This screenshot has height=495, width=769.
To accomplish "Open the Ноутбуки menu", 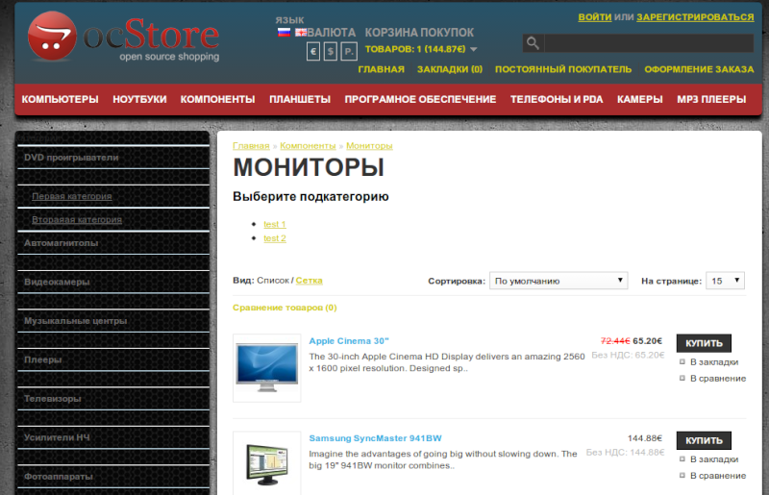I will pos(139,99).
